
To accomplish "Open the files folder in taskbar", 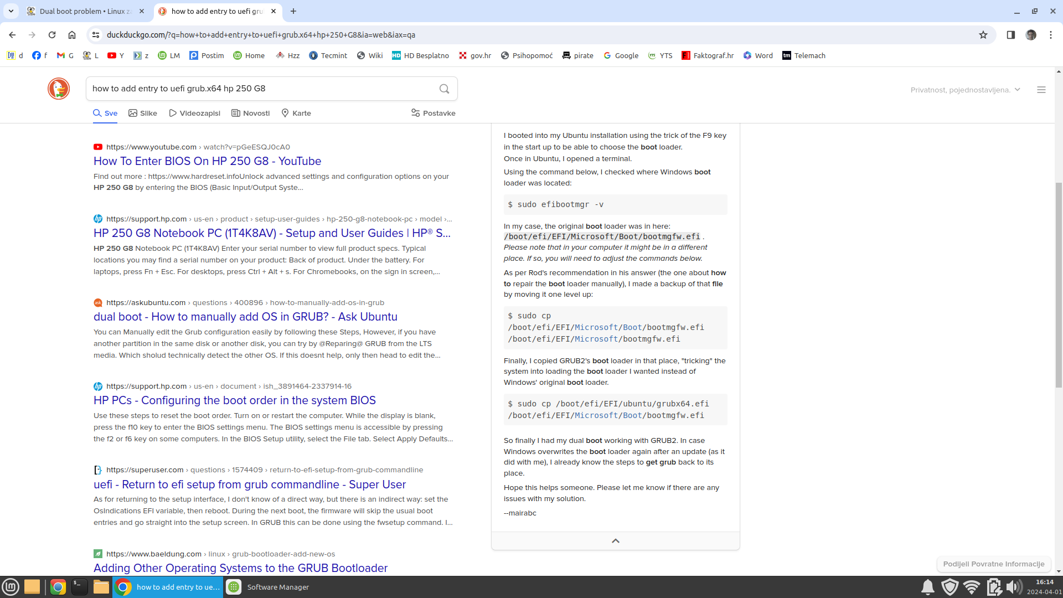I will tap(101, 587).
